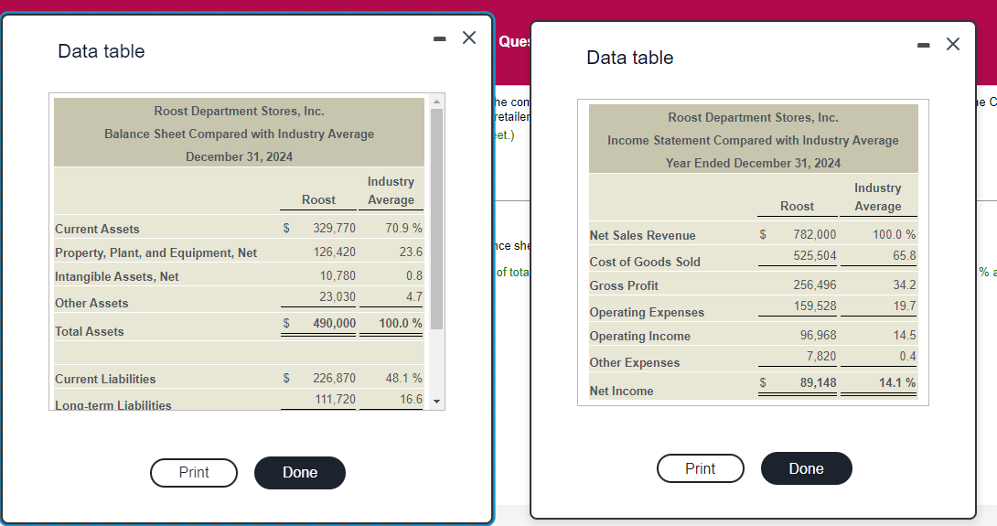Click the 329,770 current assets value

pos(334,228)
